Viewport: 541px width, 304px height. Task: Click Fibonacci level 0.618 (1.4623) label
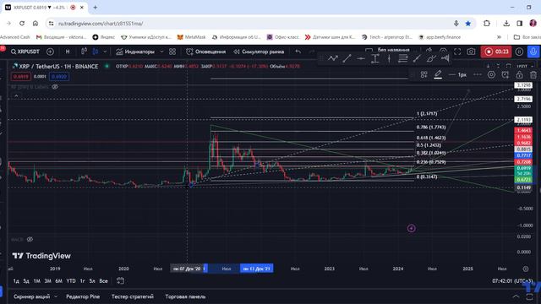coord(431,138)
